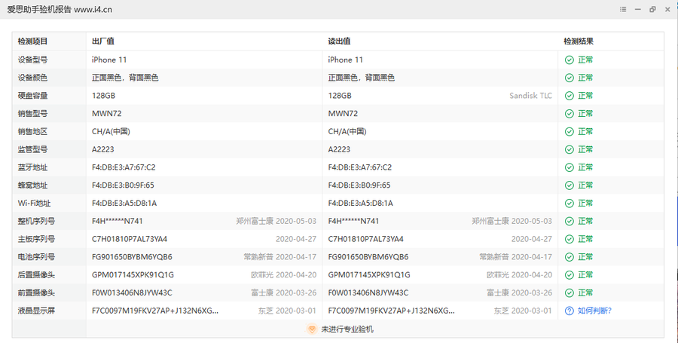Click the green check icon for 蓝牙地址
The image size is (678, 343).
[x=570, y=167]
